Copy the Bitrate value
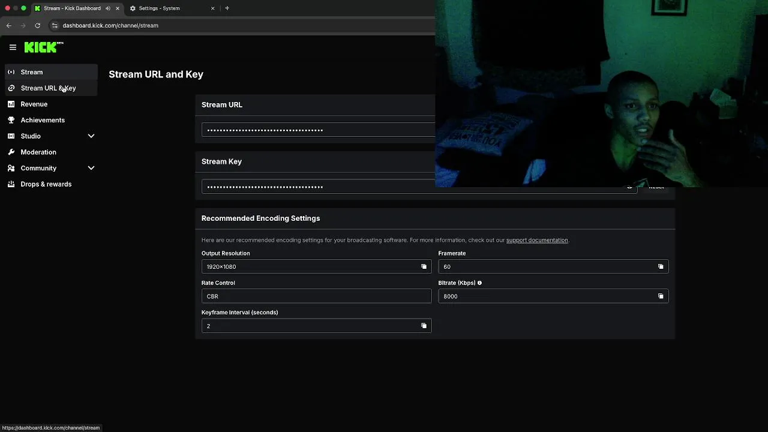 tap(661, 296)
